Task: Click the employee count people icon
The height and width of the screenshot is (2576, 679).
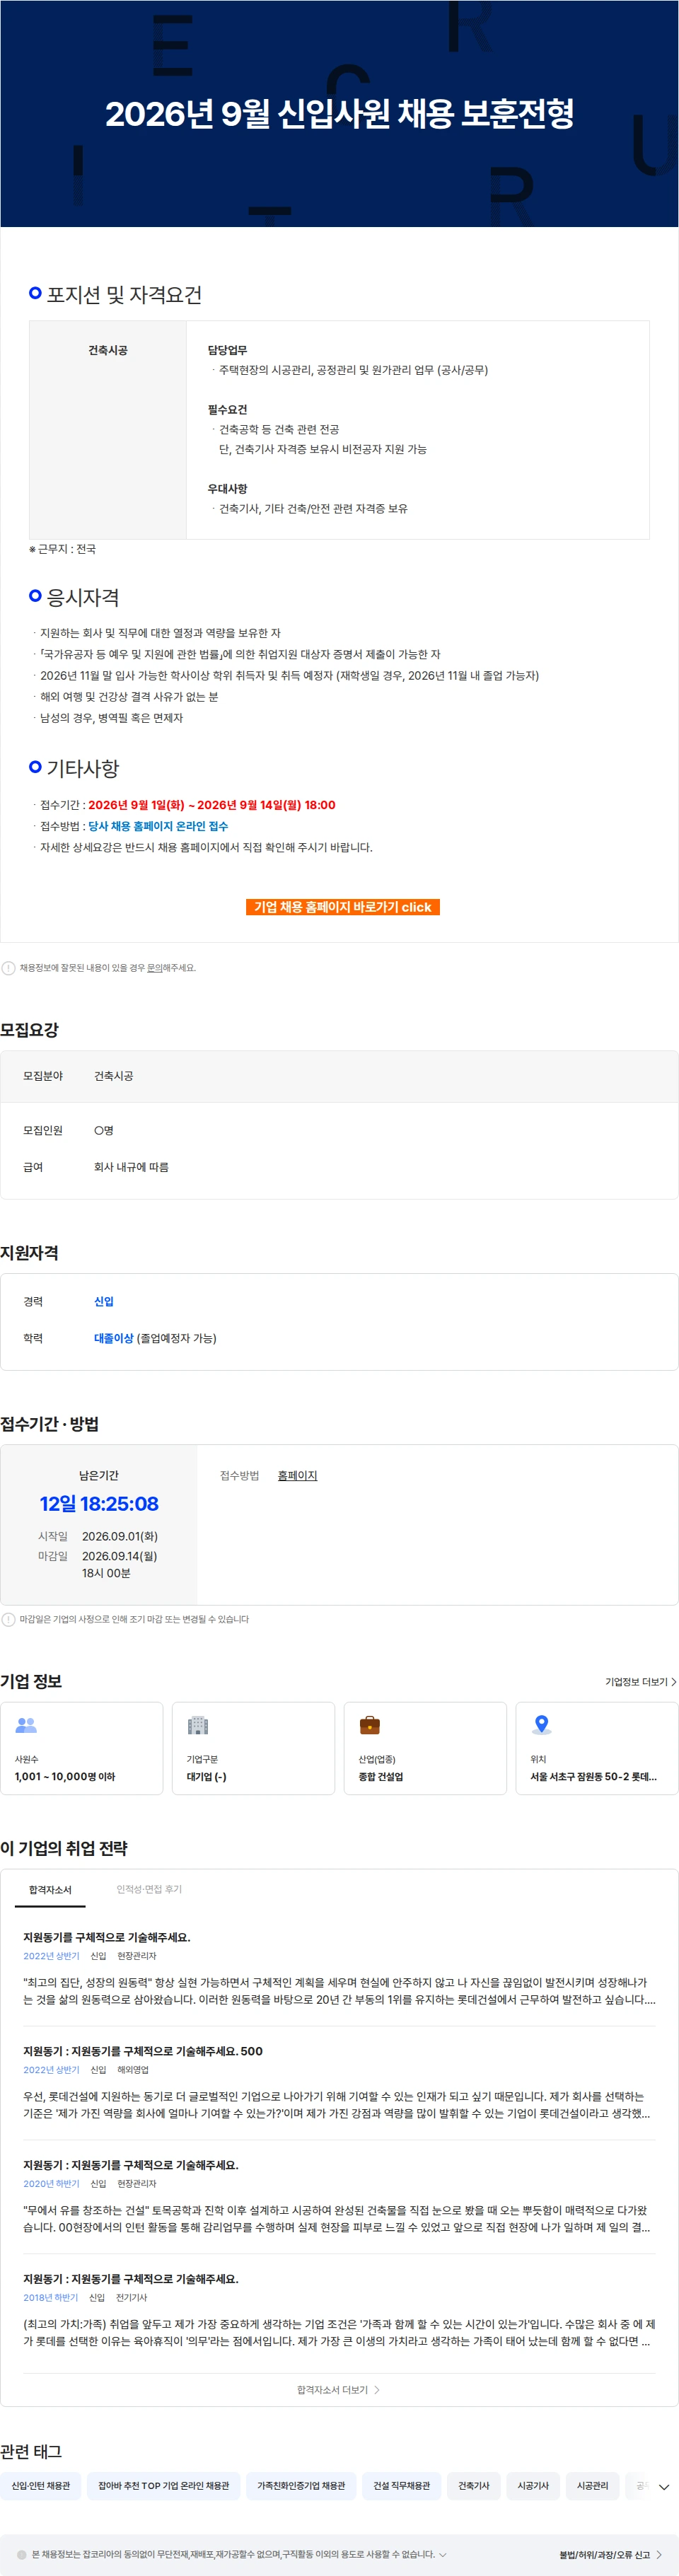Action: (x=26, y=1724)
